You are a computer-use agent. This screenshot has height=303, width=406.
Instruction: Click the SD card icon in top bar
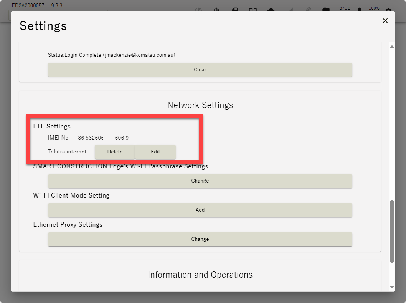pos(234,9)
